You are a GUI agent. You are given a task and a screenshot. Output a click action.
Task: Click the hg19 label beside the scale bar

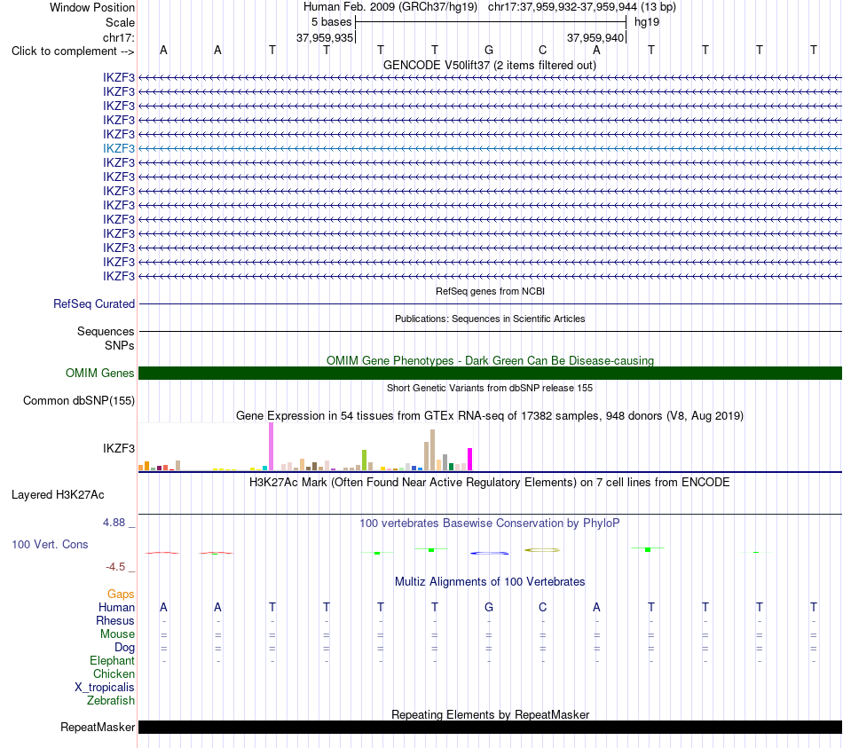tap(647, 22)
